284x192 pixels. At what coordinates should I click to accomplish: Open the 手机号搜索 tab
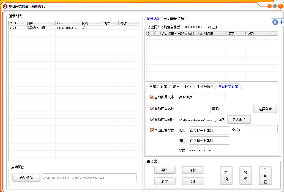(205, 87)
